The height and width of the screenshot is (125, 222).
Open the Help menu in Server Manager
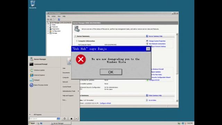click(64, 16)
